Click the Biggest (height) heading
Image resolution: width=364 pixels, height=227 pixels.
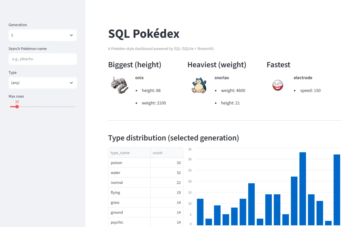pyautogui.click(x=135, y=65)
